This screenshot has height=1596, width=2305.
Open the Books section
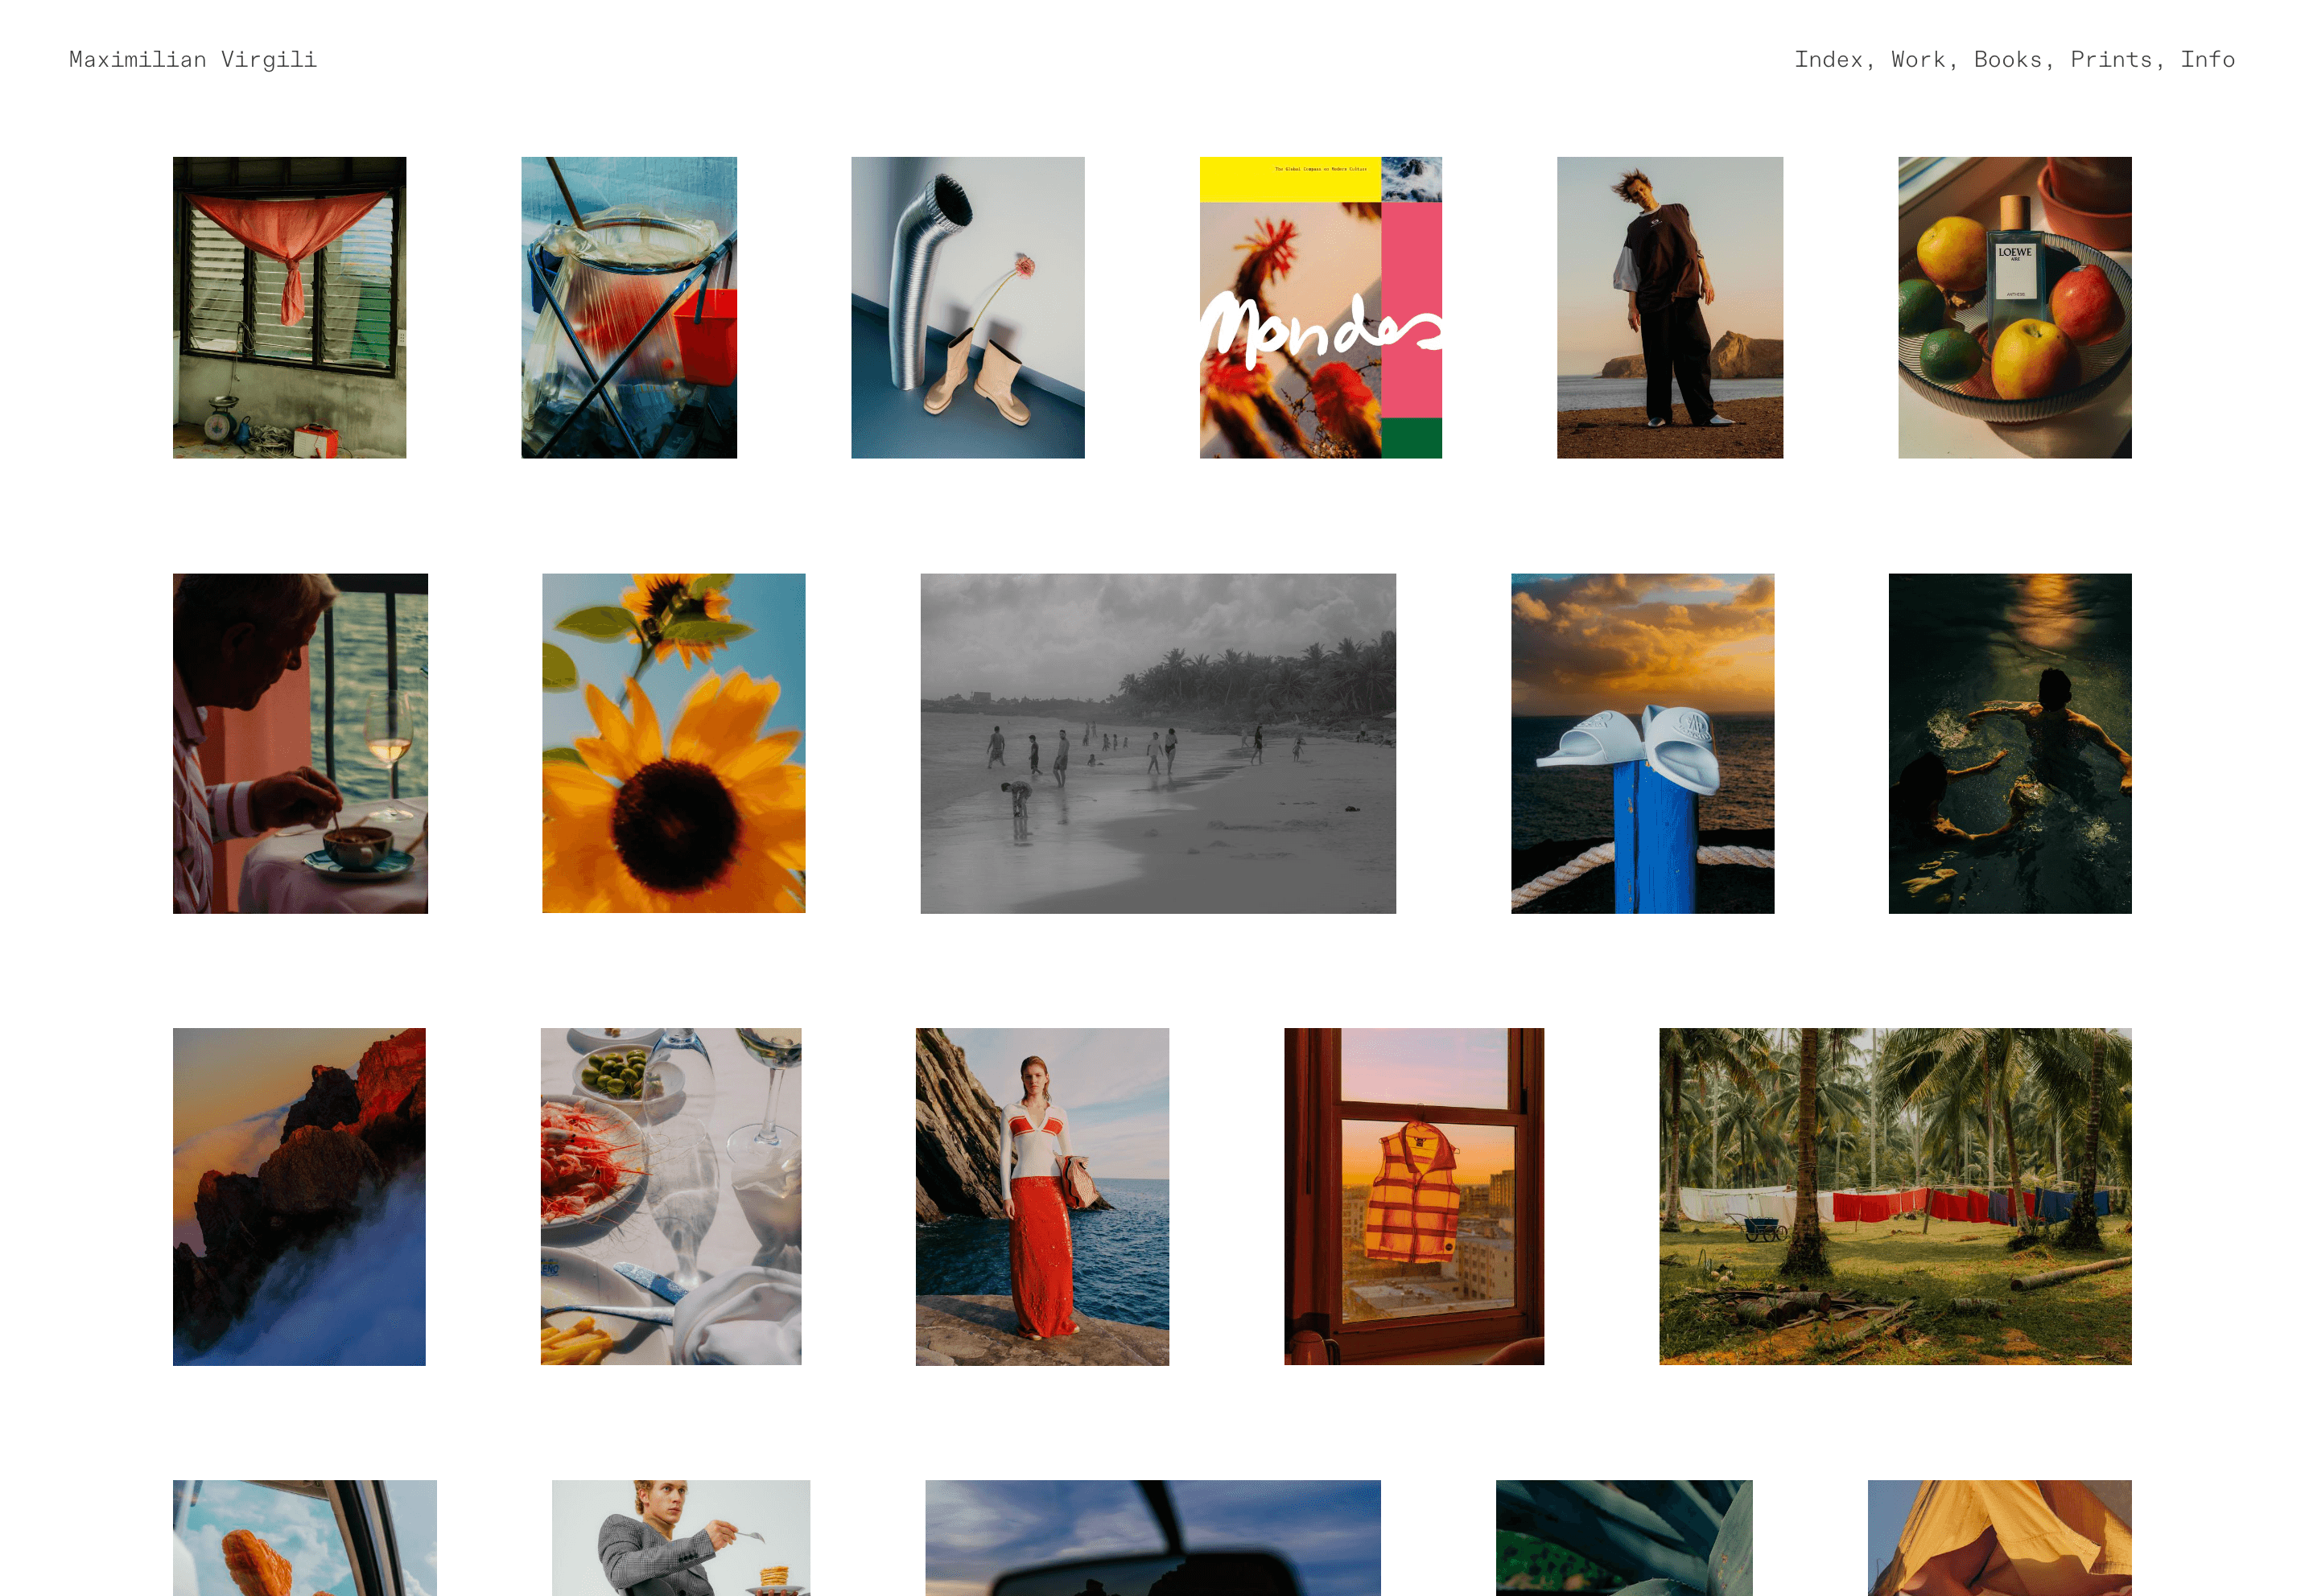coord(2007,60)
